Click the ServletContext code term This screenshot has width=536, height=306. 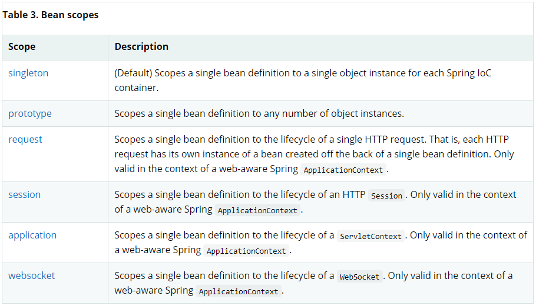pos(371,236)
